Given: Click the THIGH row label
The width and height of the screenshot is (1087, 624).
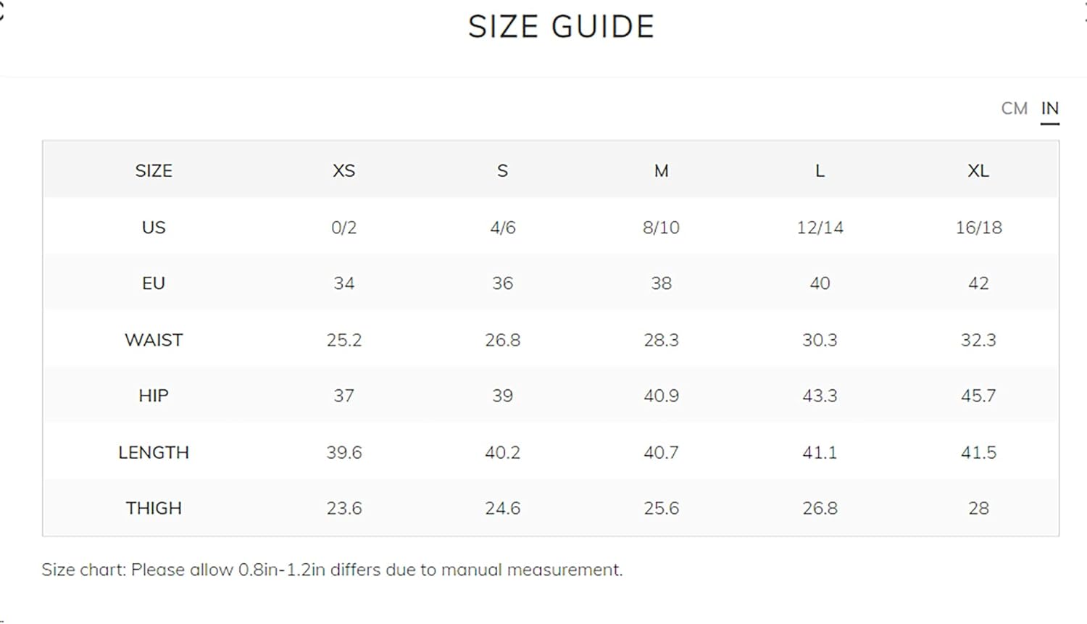Looking at the screenshot, I should [x=154, y=508].
